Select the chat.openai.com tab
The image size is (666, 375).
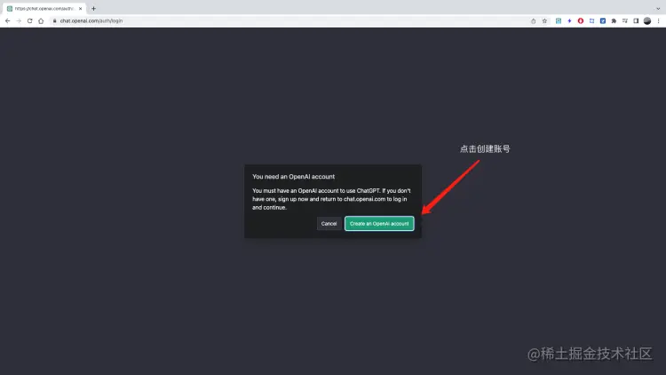pos(44,9)
